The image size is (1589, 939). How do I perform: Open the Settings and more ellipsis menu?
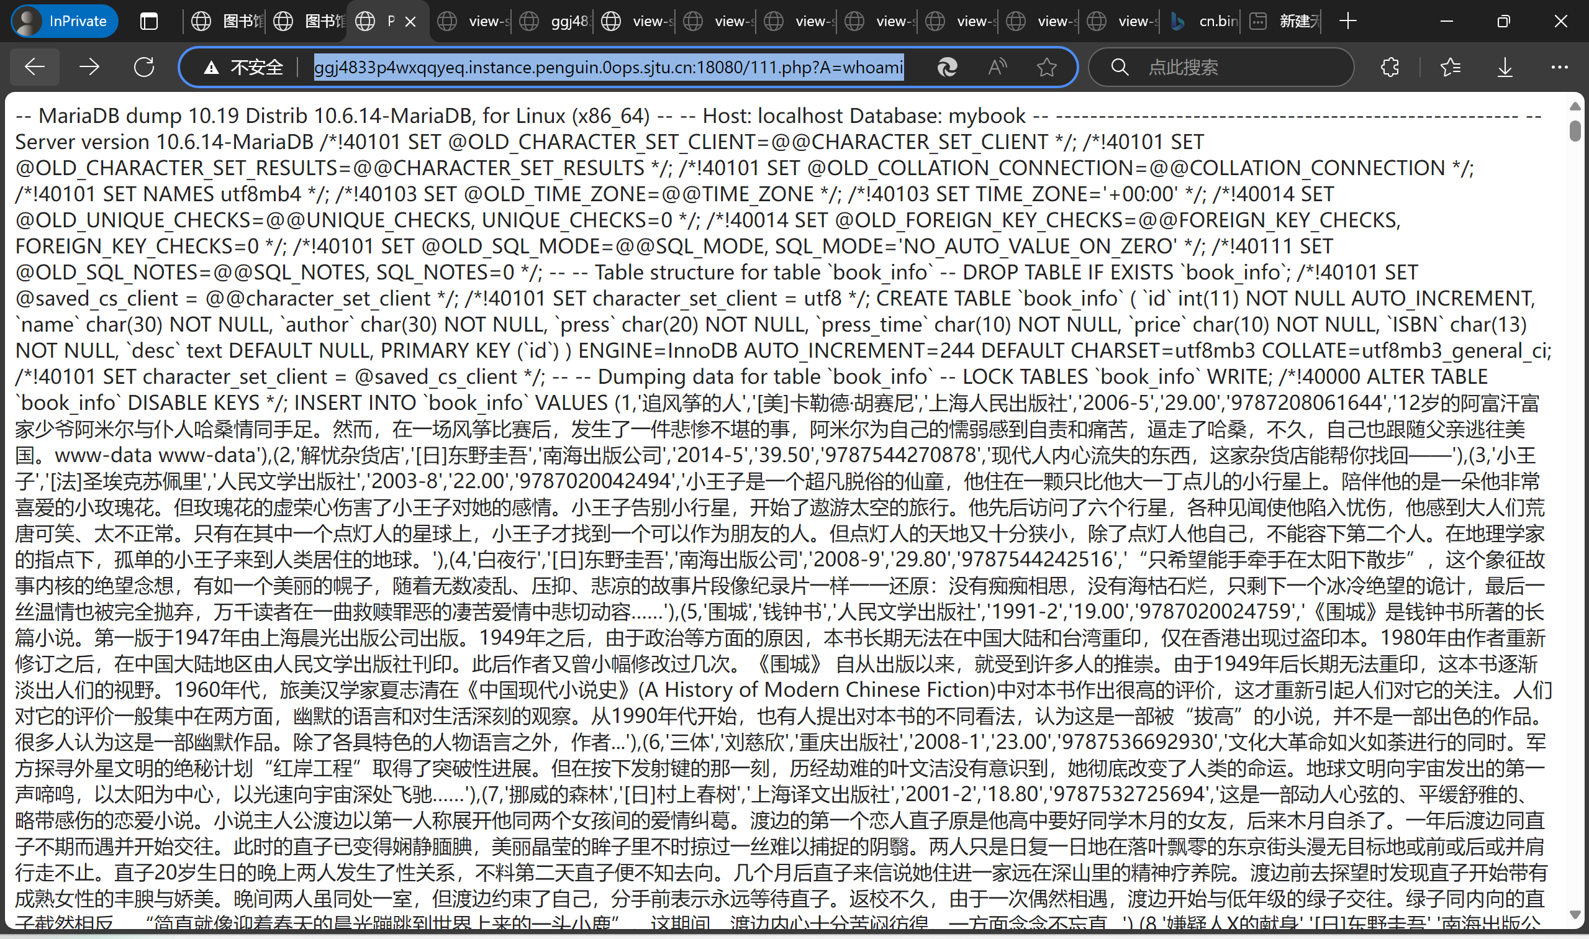pos(1559,66)
